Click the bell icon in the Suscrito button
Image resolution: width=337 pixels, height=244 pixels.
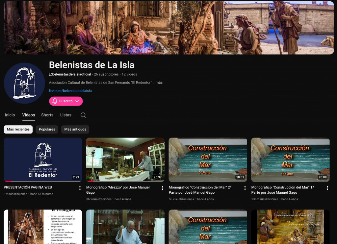click(55, 101)
